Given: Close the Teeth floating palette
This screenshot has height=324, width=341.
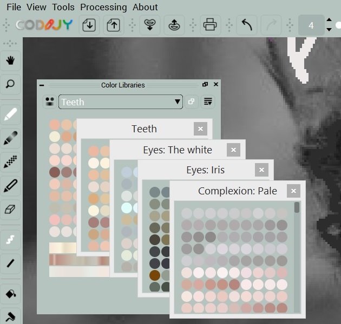Looking at the screenshot, I should [x=200, y=129].
